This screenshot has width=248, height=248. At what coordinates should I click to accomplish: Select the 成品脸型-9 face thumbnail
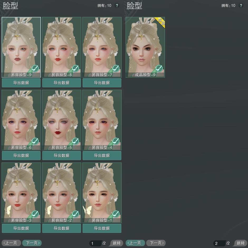tap(145, 47)
